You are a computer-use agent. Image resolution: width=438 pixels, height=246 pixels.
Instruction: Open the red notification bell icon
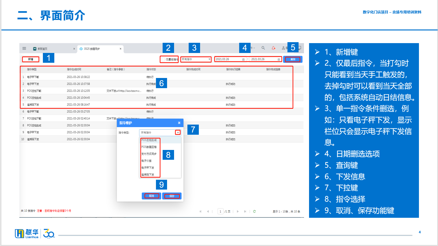[x=273, y=48]
